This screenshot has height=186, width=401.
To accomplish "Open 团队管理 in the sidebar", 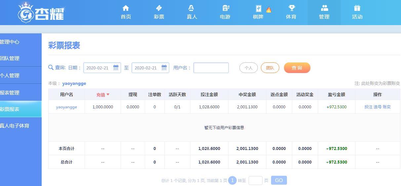I will tap(10, 58).
